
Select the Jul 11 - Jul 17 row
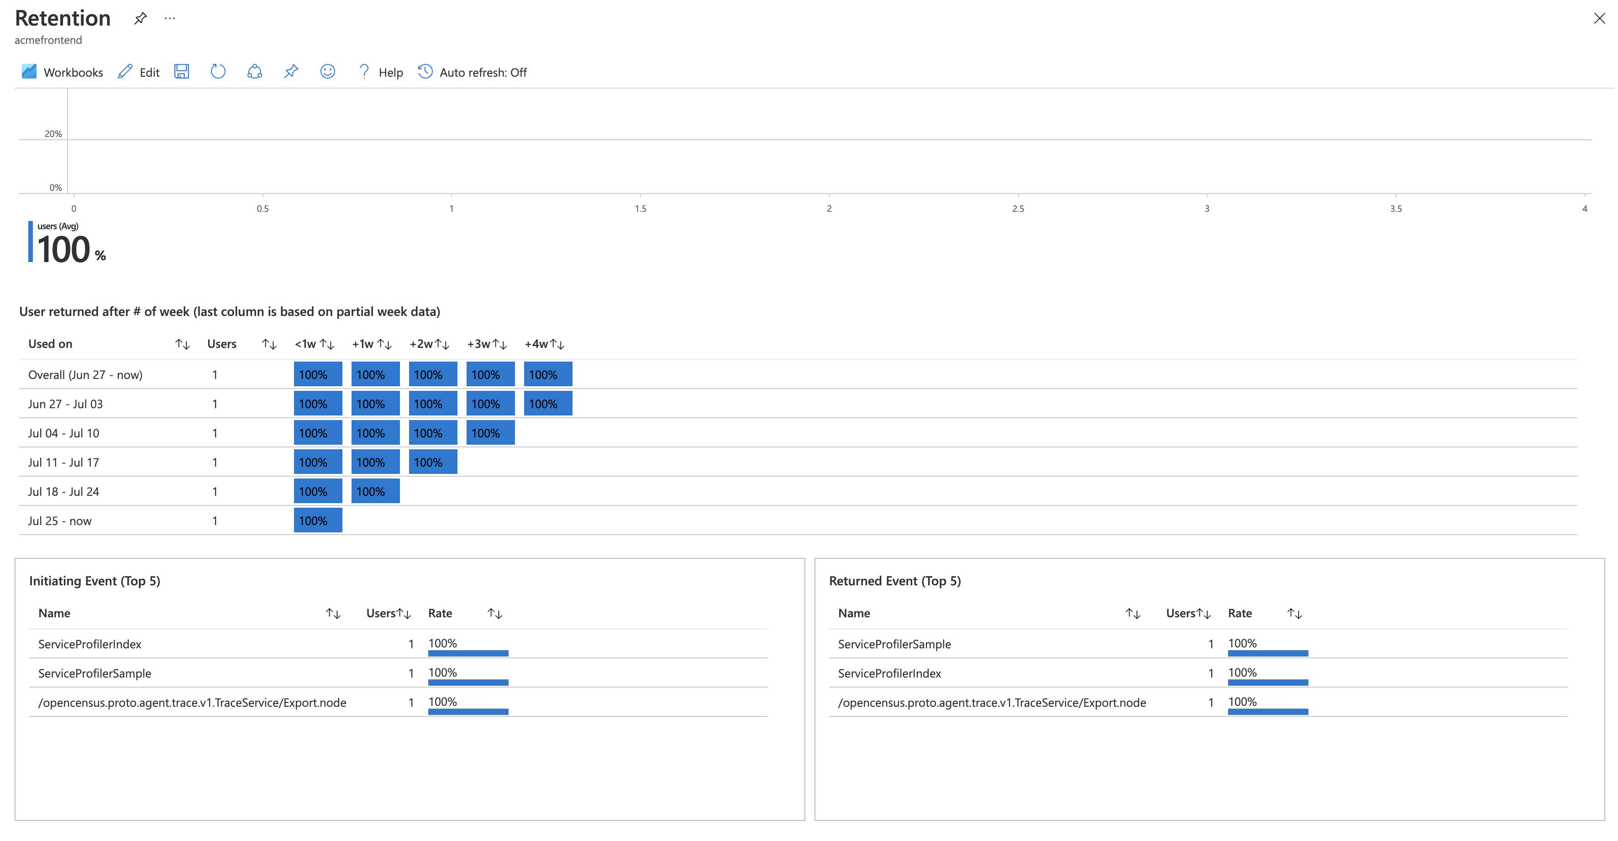pyautogui.click(x=63, y=462)
